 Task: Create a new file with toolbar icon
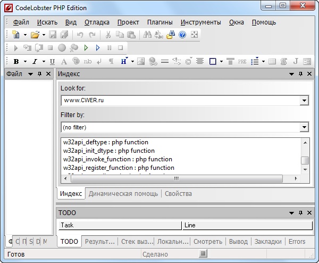pos(16,35)
